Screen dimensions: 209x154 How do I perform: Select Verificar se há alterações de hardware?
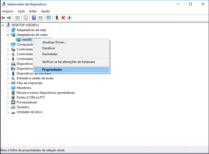pos(71,62)
